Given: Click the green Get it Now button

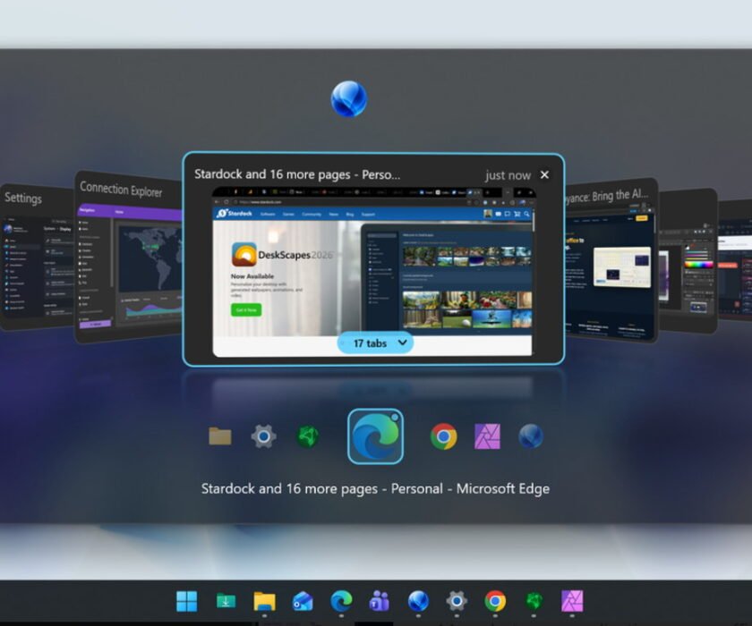Looking at the screenshot, I should pos(246,310).
